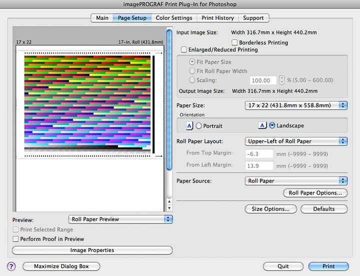The height and width of the screenshot is (276, 360).
Task: Open the Paper Size dropdown
Action: pyautogui.click(x=296, y=105)
